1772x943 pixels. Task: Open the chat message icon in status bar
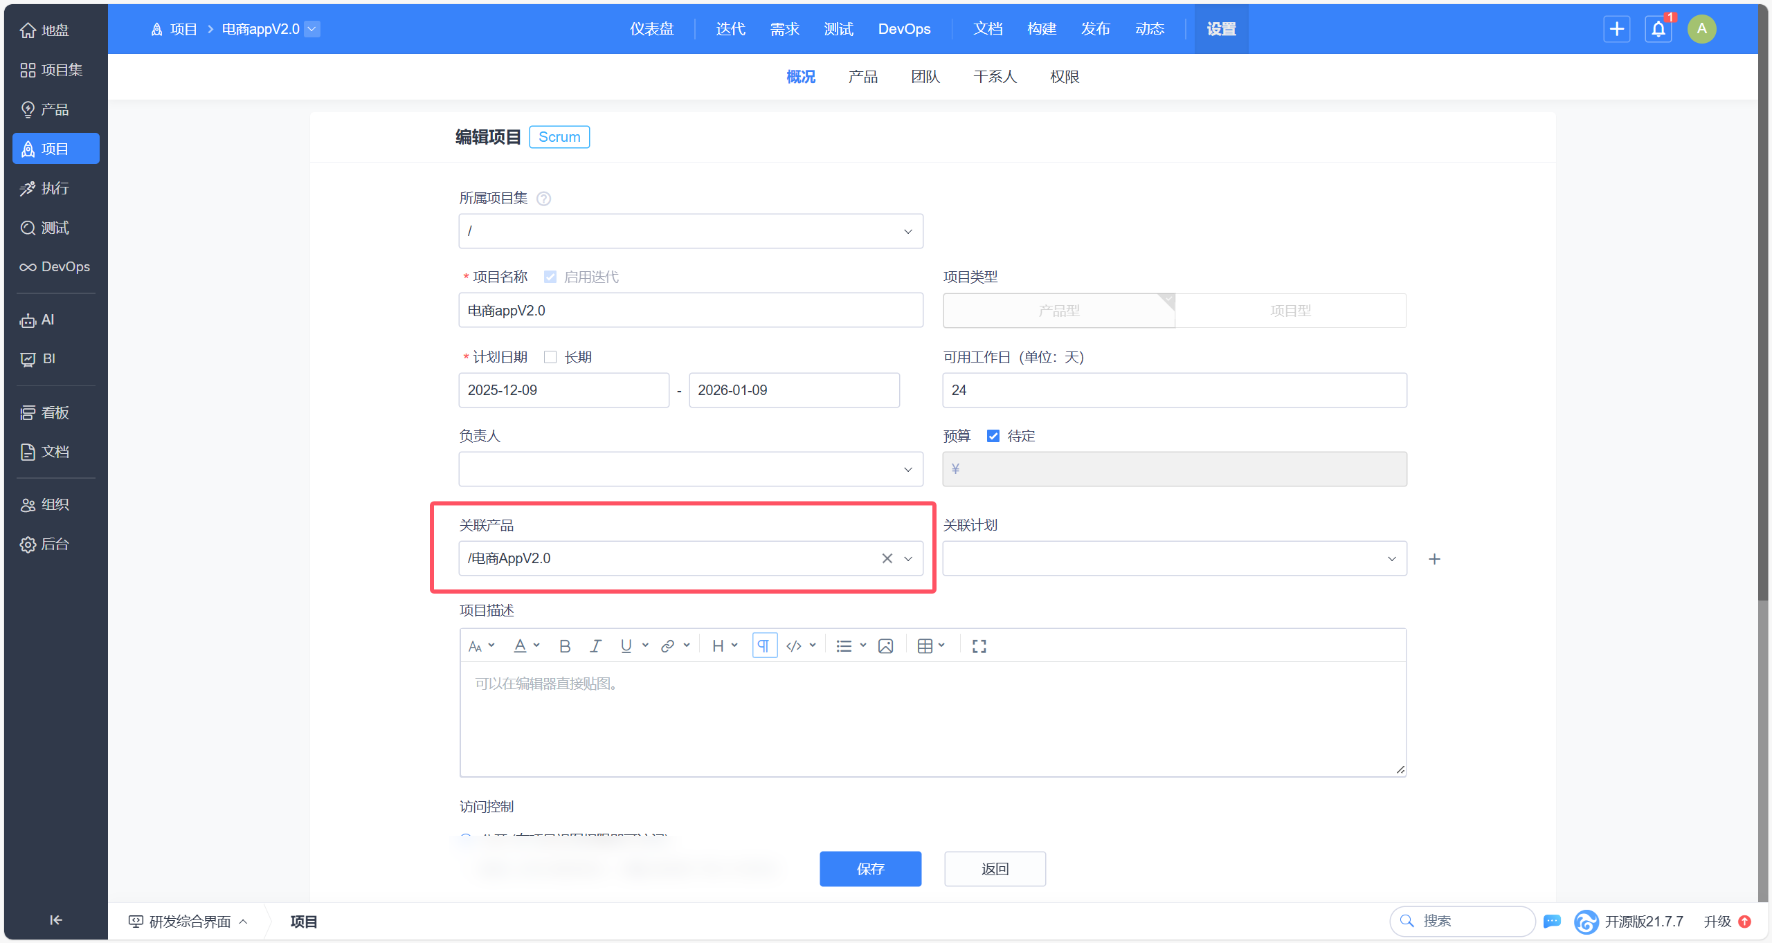click(1553, 922)
